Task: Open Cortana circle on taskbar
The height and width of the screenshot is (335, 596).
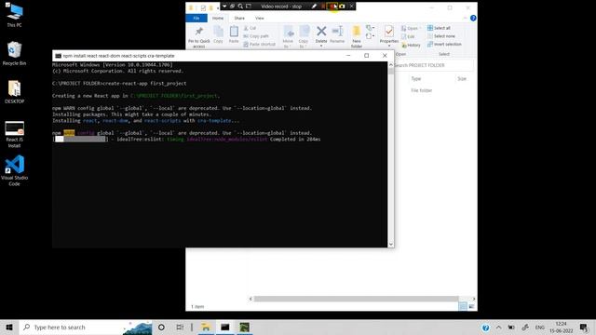Action: (161, 328)
